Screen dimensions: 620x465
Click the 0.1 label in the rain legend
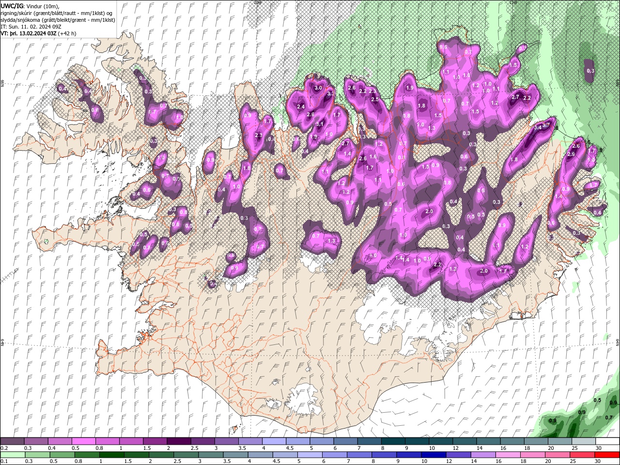click(4, 462)
